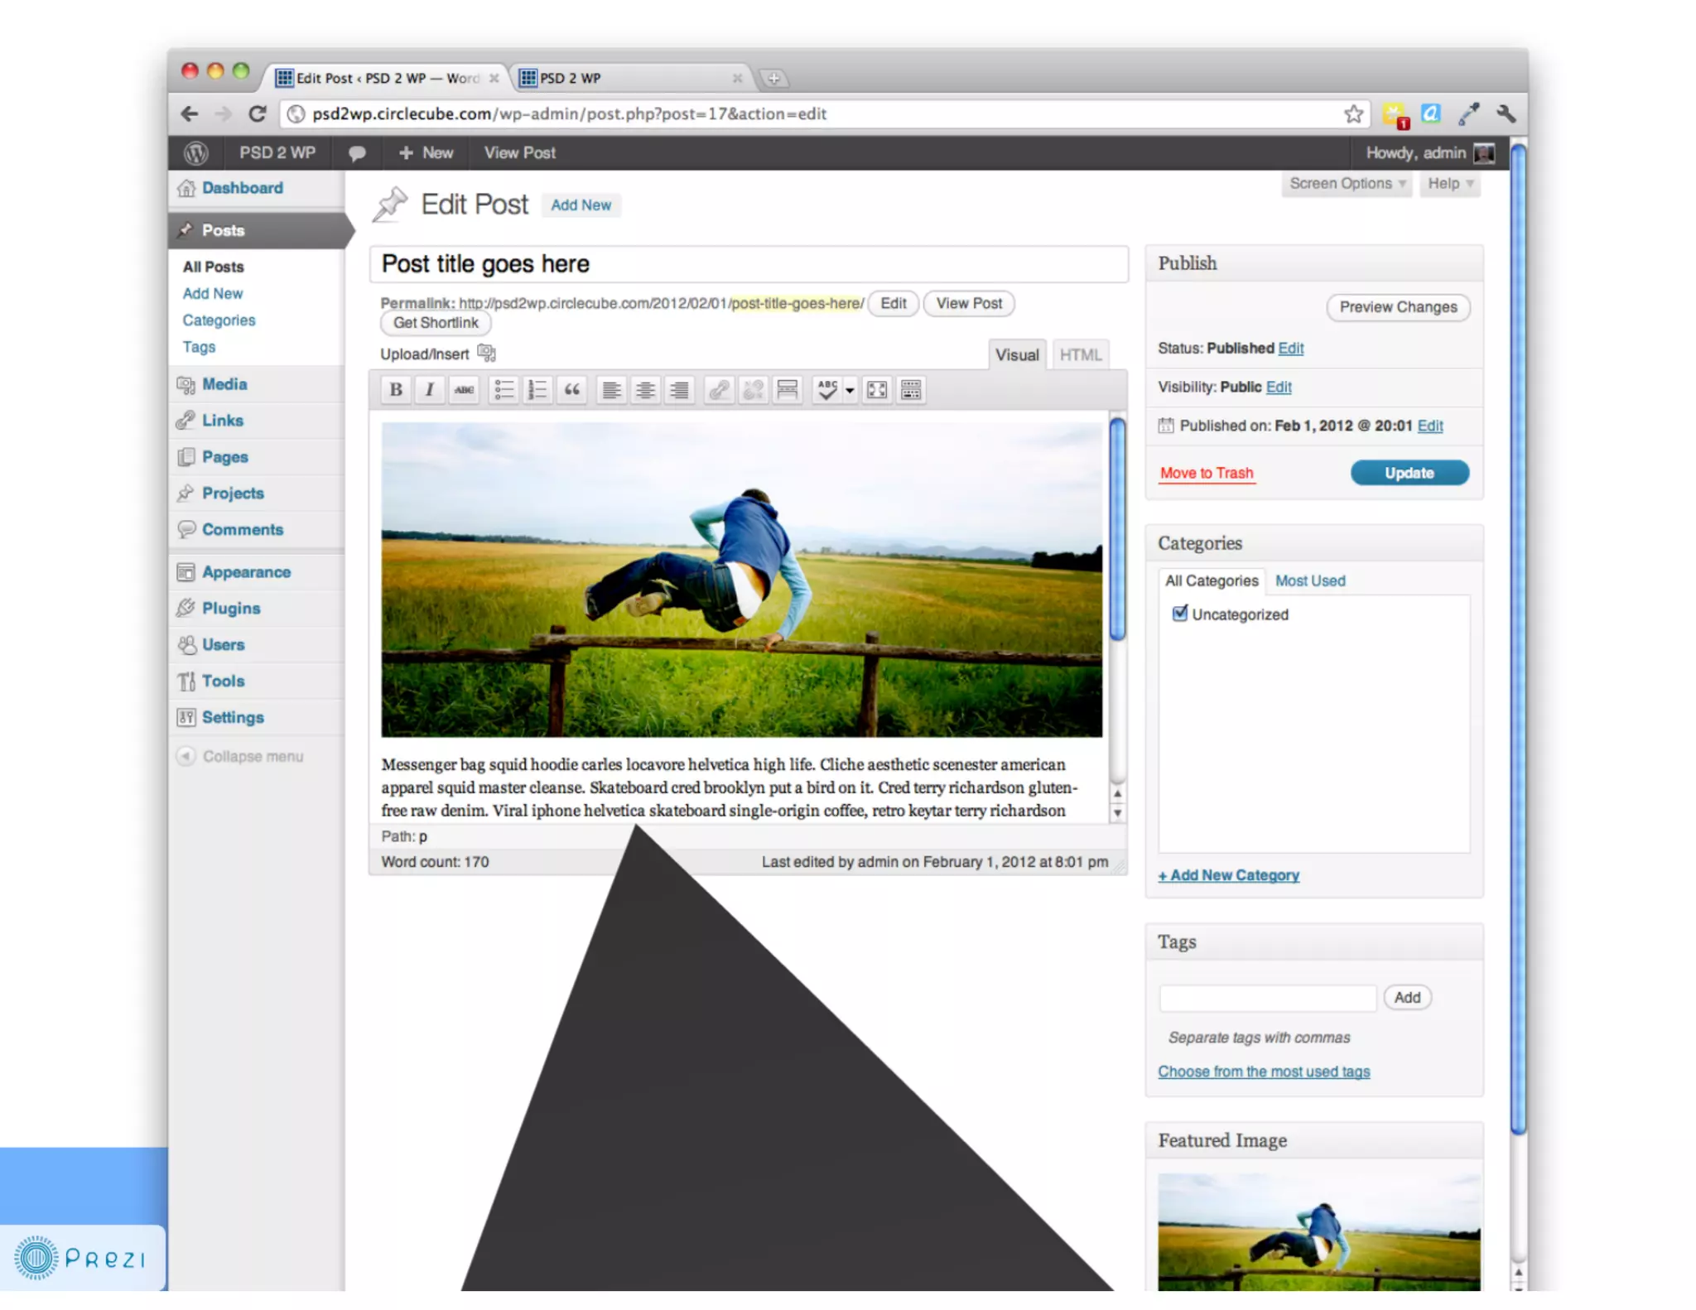
Task: Show the kitchen sink toolbar row
Action: pyautogui.click(x=911, y=389)
